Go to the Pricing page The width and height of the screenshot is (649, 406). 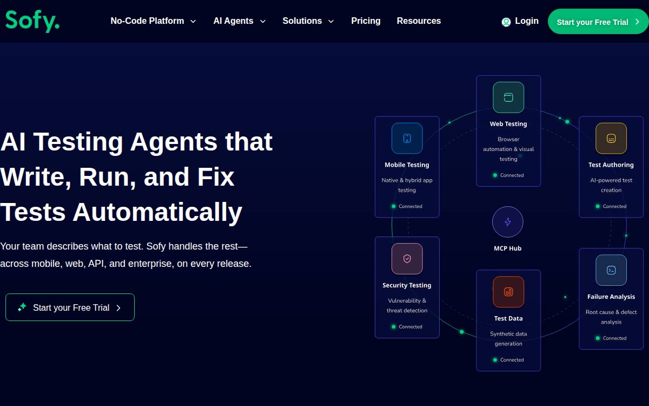coord(366,21)
